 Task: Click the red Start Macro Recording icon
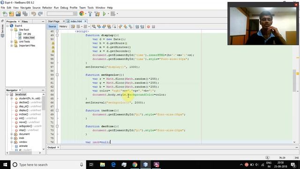[149, 27]
